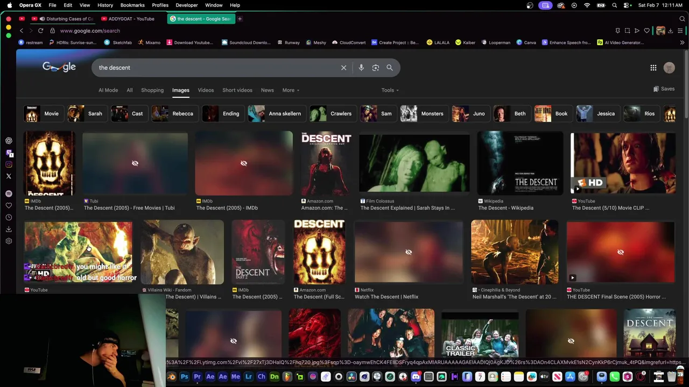Expand the bookmarks bar overflow chevron

click(x=682, y=42)
